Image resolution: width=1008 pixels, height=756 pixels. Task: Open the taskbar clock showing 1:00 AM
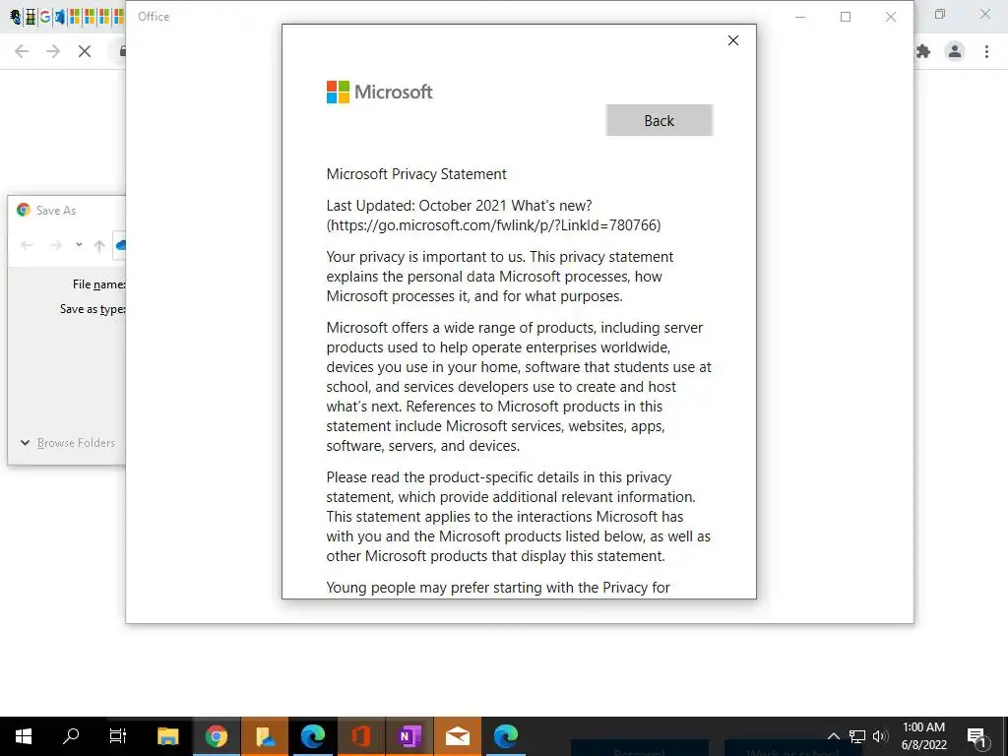tap(923, 736)
